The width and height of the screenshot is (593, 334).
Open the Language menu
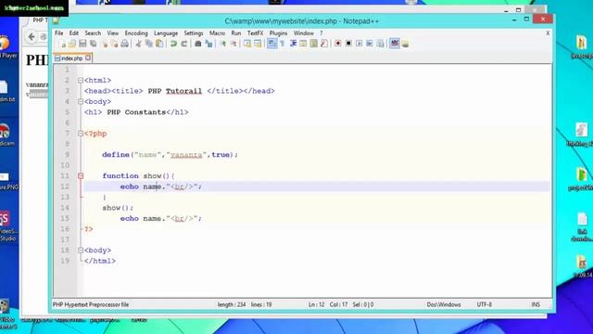[x=166, y=33]
